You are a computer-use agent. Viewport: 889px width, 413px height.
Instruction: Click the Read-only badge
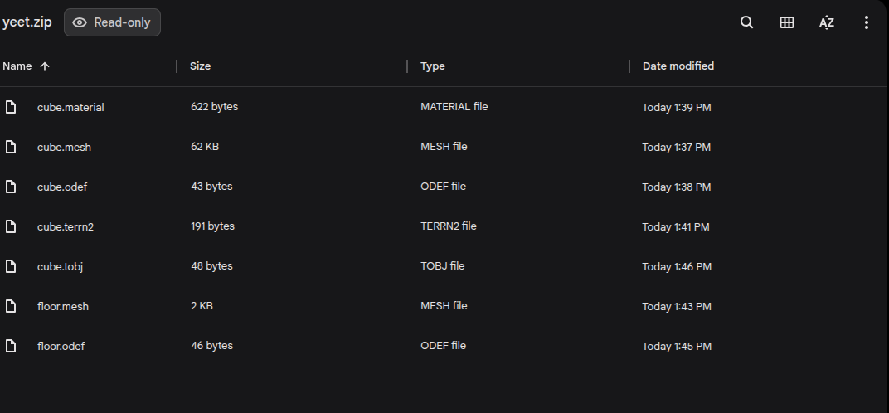point(112,22)
